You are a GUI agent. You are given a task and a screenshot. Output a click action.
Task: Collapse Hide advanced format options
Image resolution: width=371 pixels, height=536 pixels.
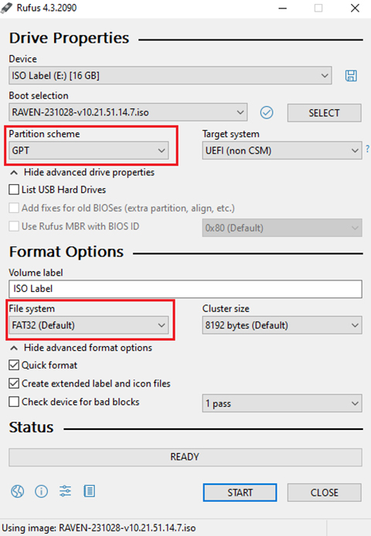[x=81, y=348]
